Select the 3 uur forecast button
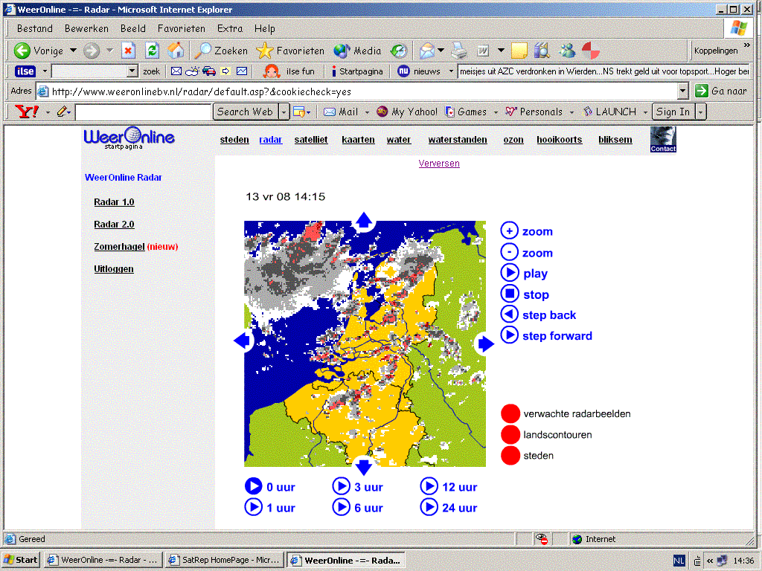Viewport: 762px width, 571px height. (x=341, y=486)
